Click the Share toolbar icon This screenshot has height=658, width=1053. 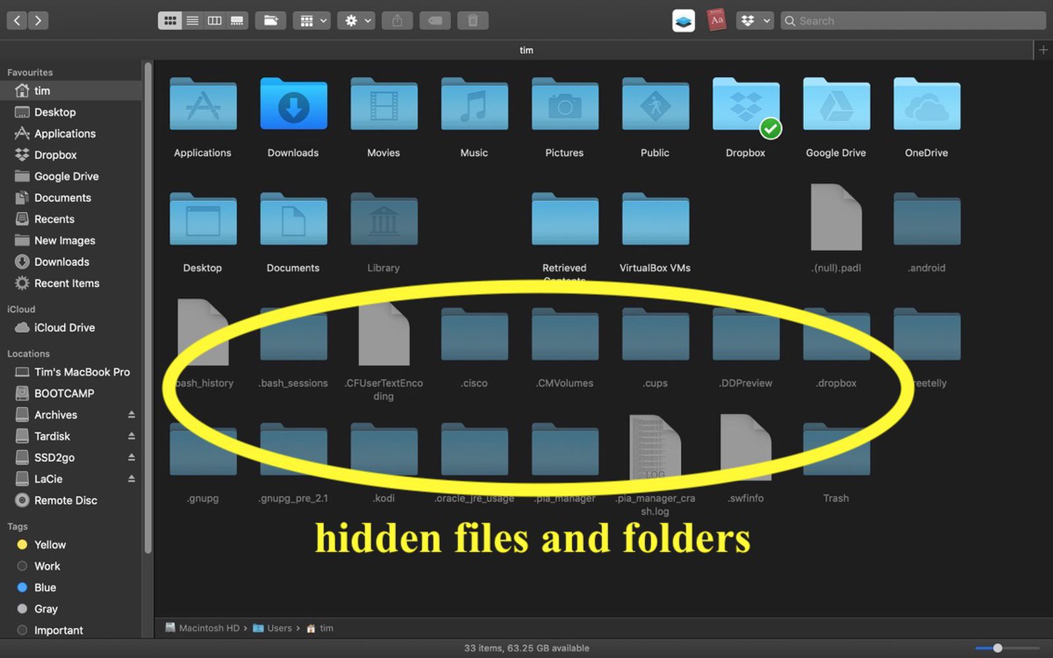coord(397,20)
